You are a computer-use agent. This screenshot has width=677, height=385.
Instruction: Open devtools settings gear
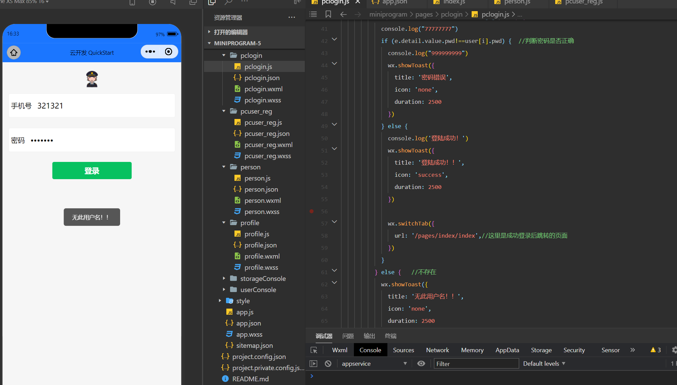click(674, 350)
